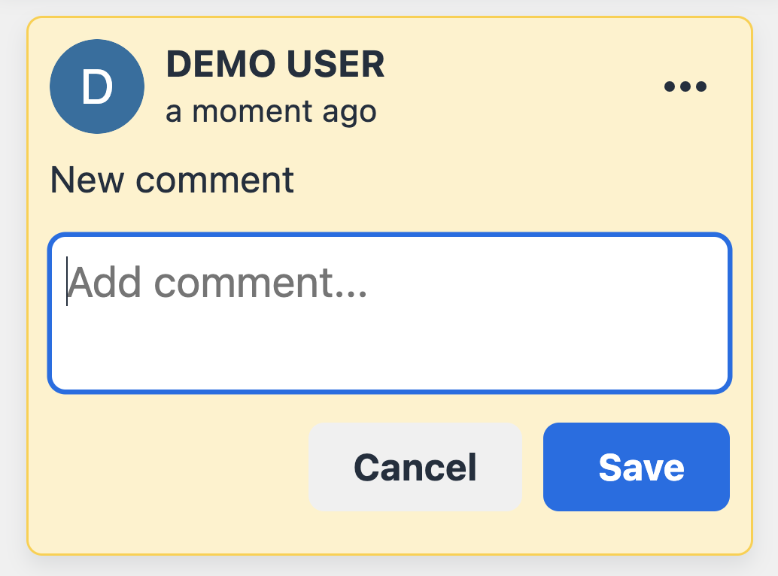Open the three-dot more options menu

685,87
